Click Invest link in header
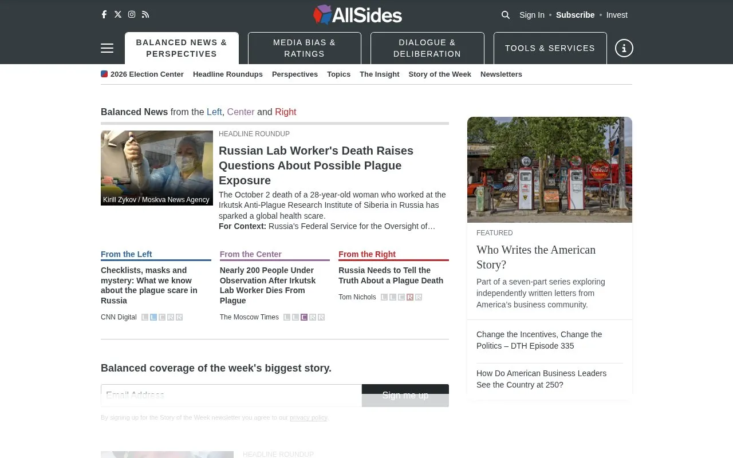The image size is (733, 458). (x=617, y=15)
